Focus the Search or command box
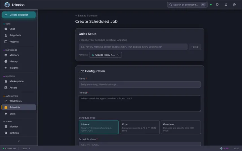242x151 pixels. click(x=187, y=5)
